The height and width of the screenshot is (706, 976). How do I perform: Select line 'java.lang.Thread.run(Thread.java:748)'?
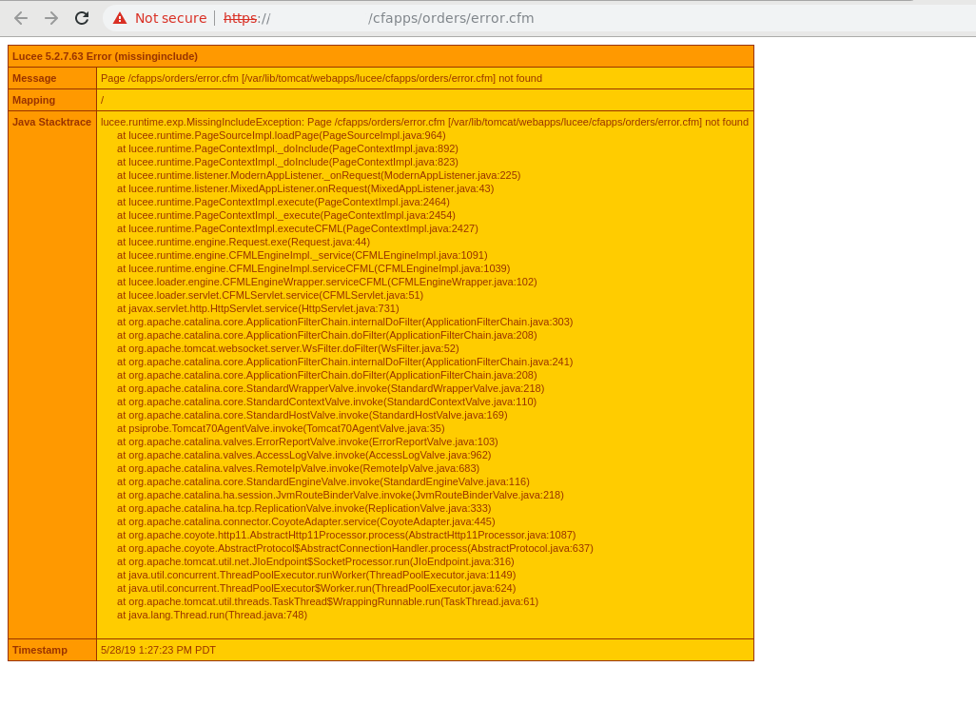tap(212, 615)
